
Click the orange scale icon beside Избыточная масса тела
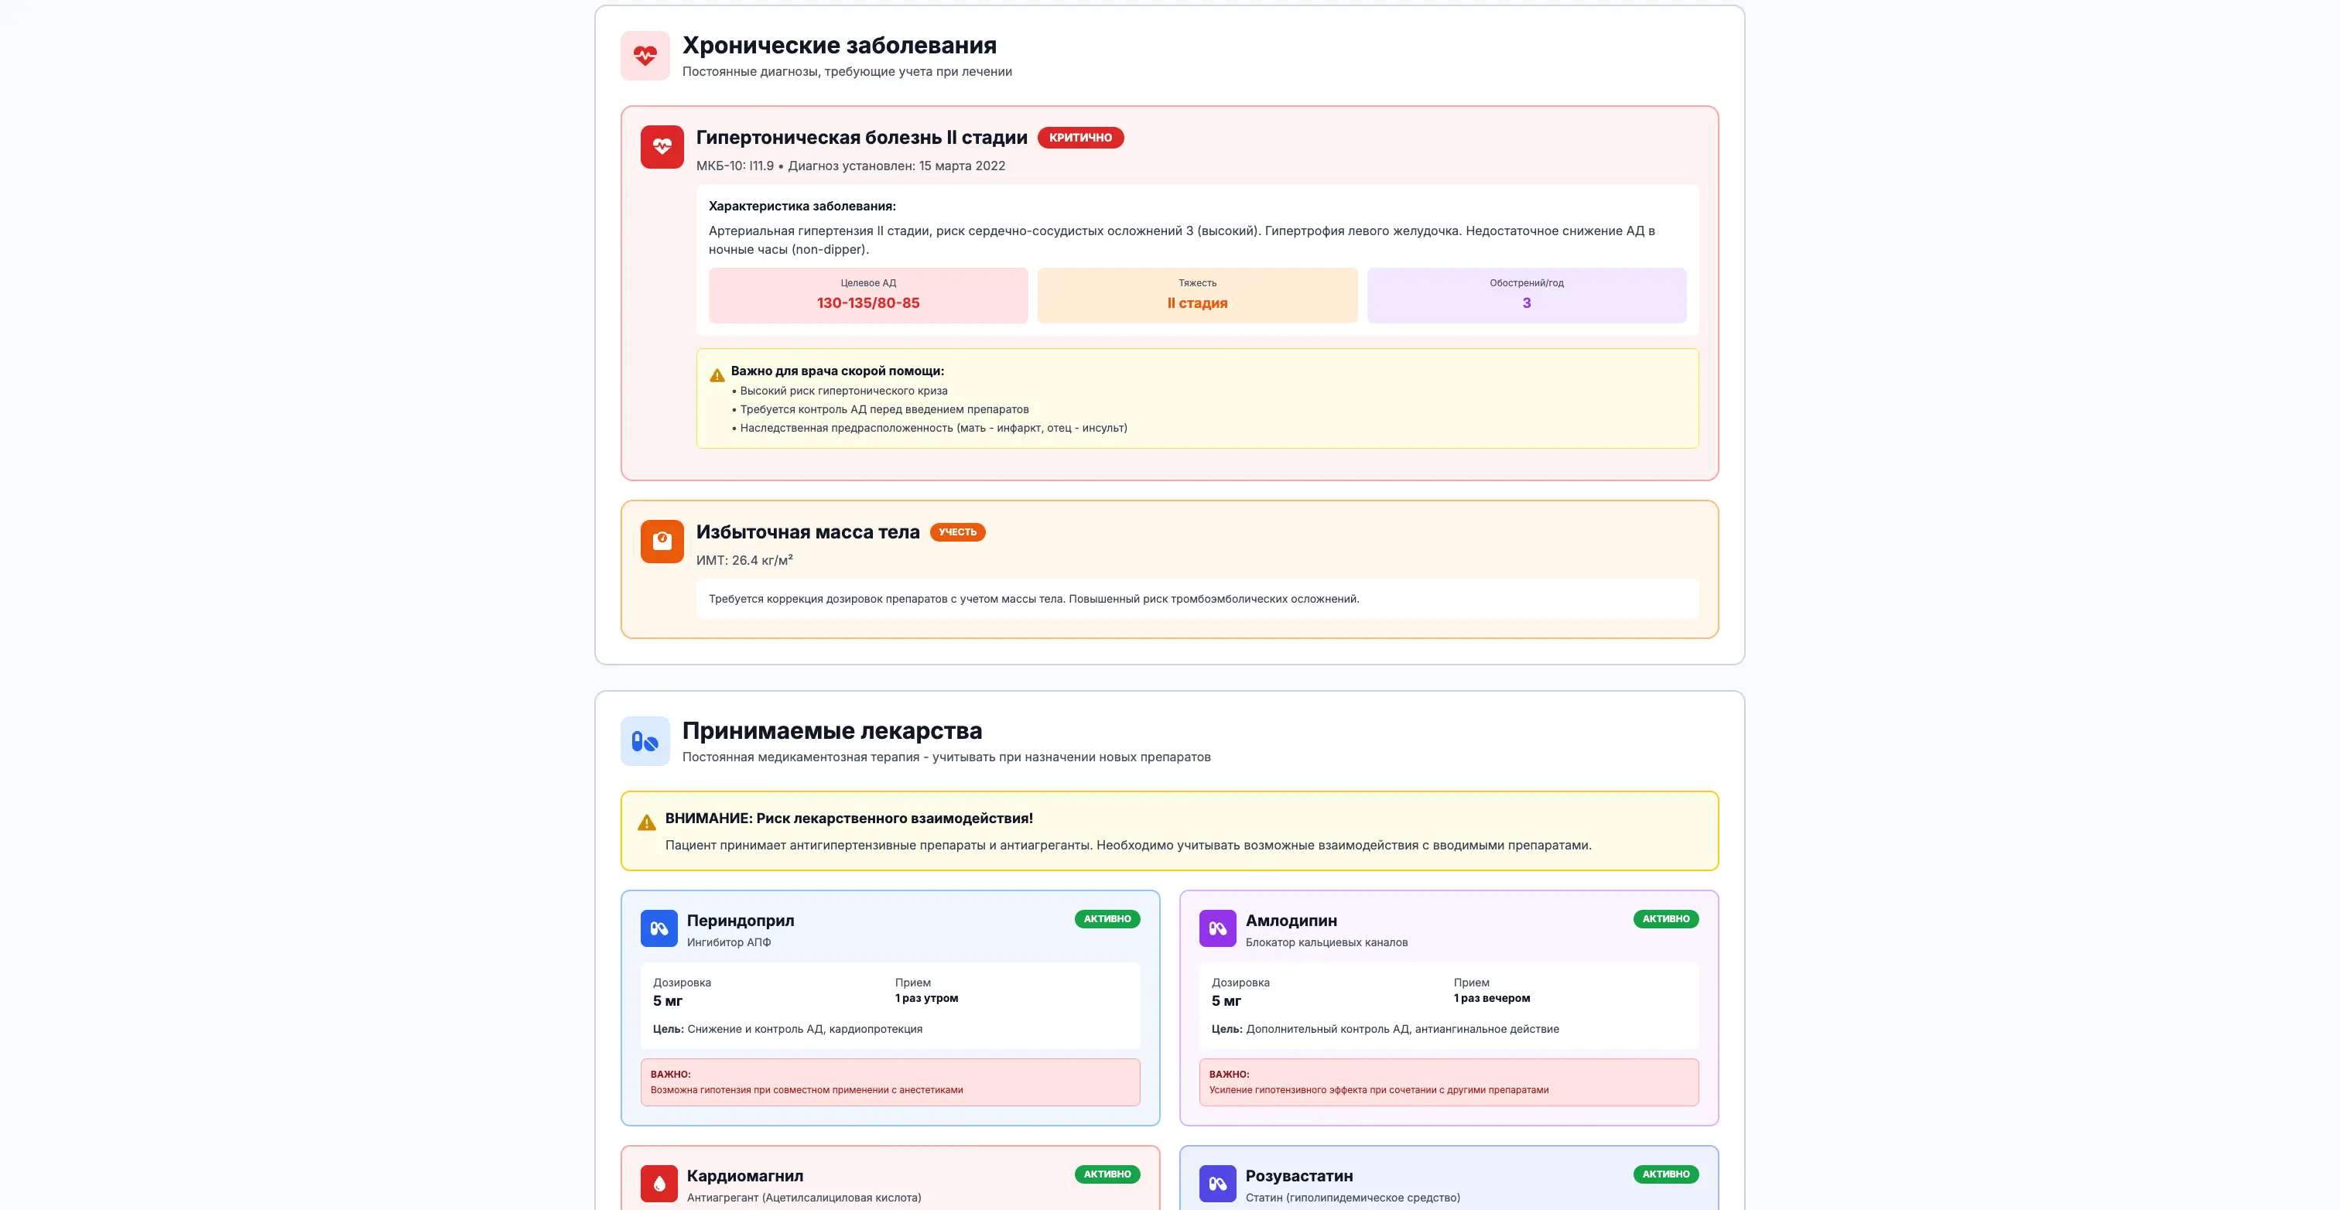tap(663, 542)
